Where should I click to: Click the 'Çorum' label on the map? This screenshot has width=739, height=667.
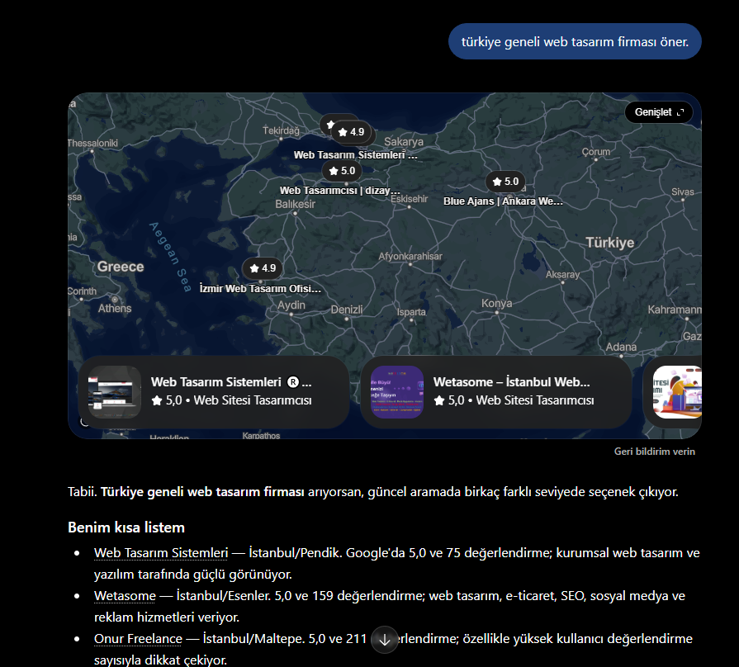pyautogui.click(x=595, y=152)
